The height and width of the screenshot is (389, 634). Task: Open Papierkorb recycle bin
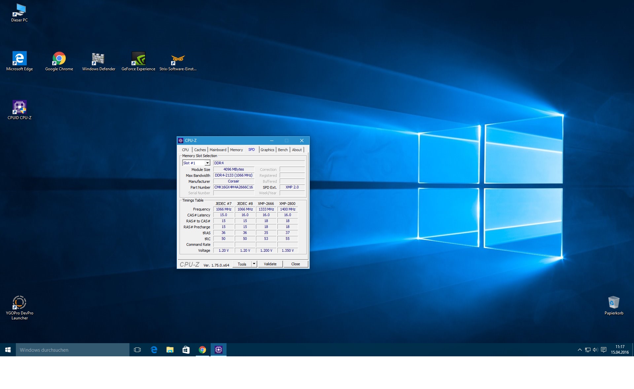(614, 303)
